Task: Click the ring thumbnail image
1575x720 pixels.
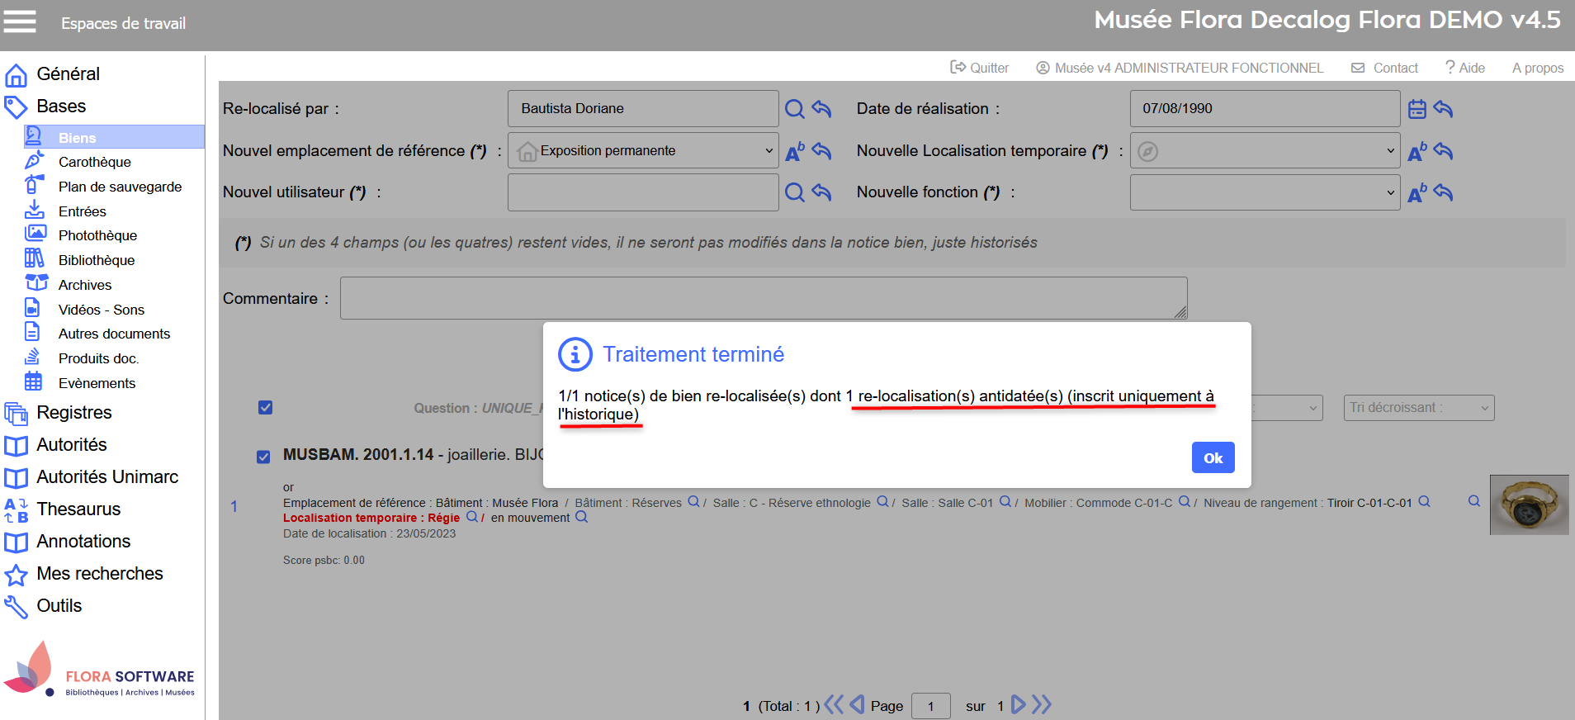Action: [x=1528, y=504]
